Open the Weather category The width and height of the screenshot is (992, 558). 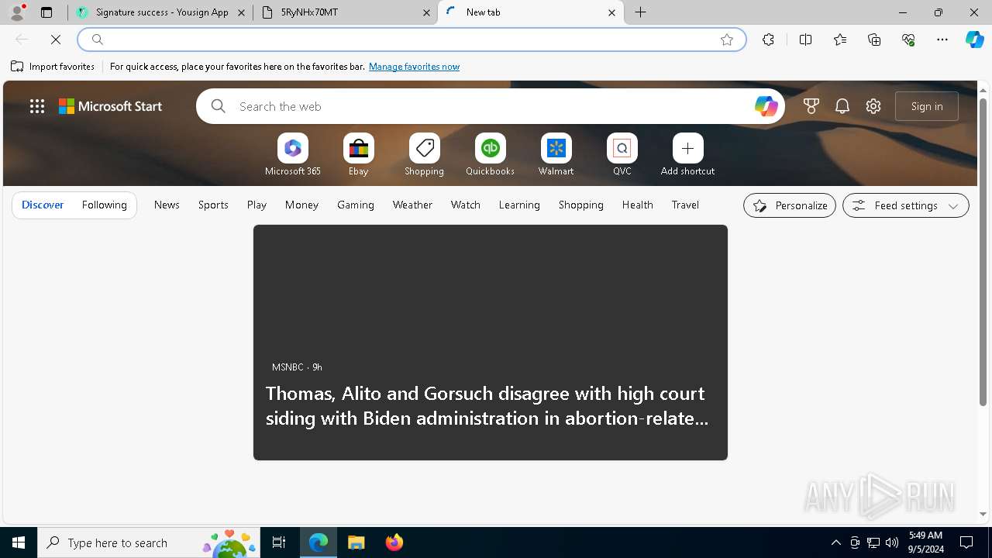click(x=412, y=205)
